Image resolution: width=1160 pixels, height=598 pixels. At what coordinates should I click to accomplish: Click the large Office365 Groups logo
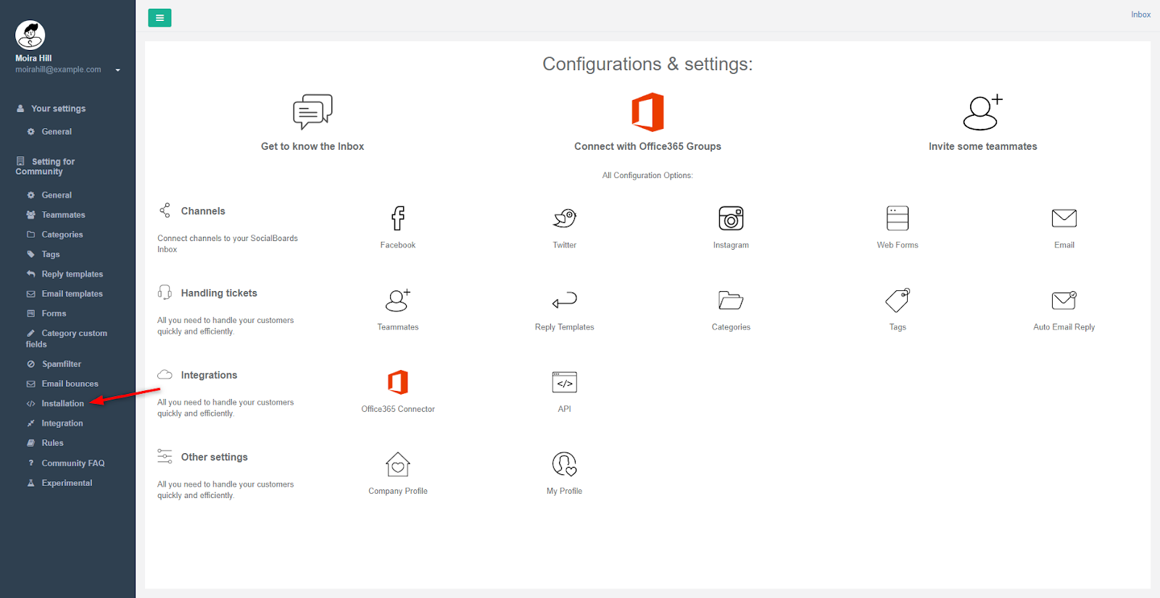point(648,112)
